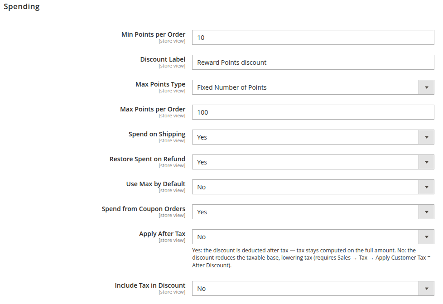Open the Spend on Shipping select box
443x304 pixels.
[313, 137]
